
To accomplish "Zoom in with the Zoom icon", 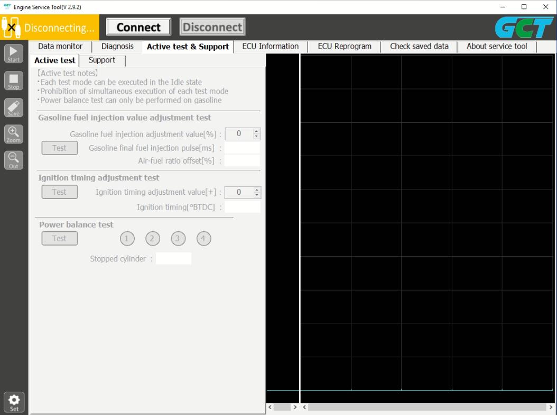I will (13, 133).
